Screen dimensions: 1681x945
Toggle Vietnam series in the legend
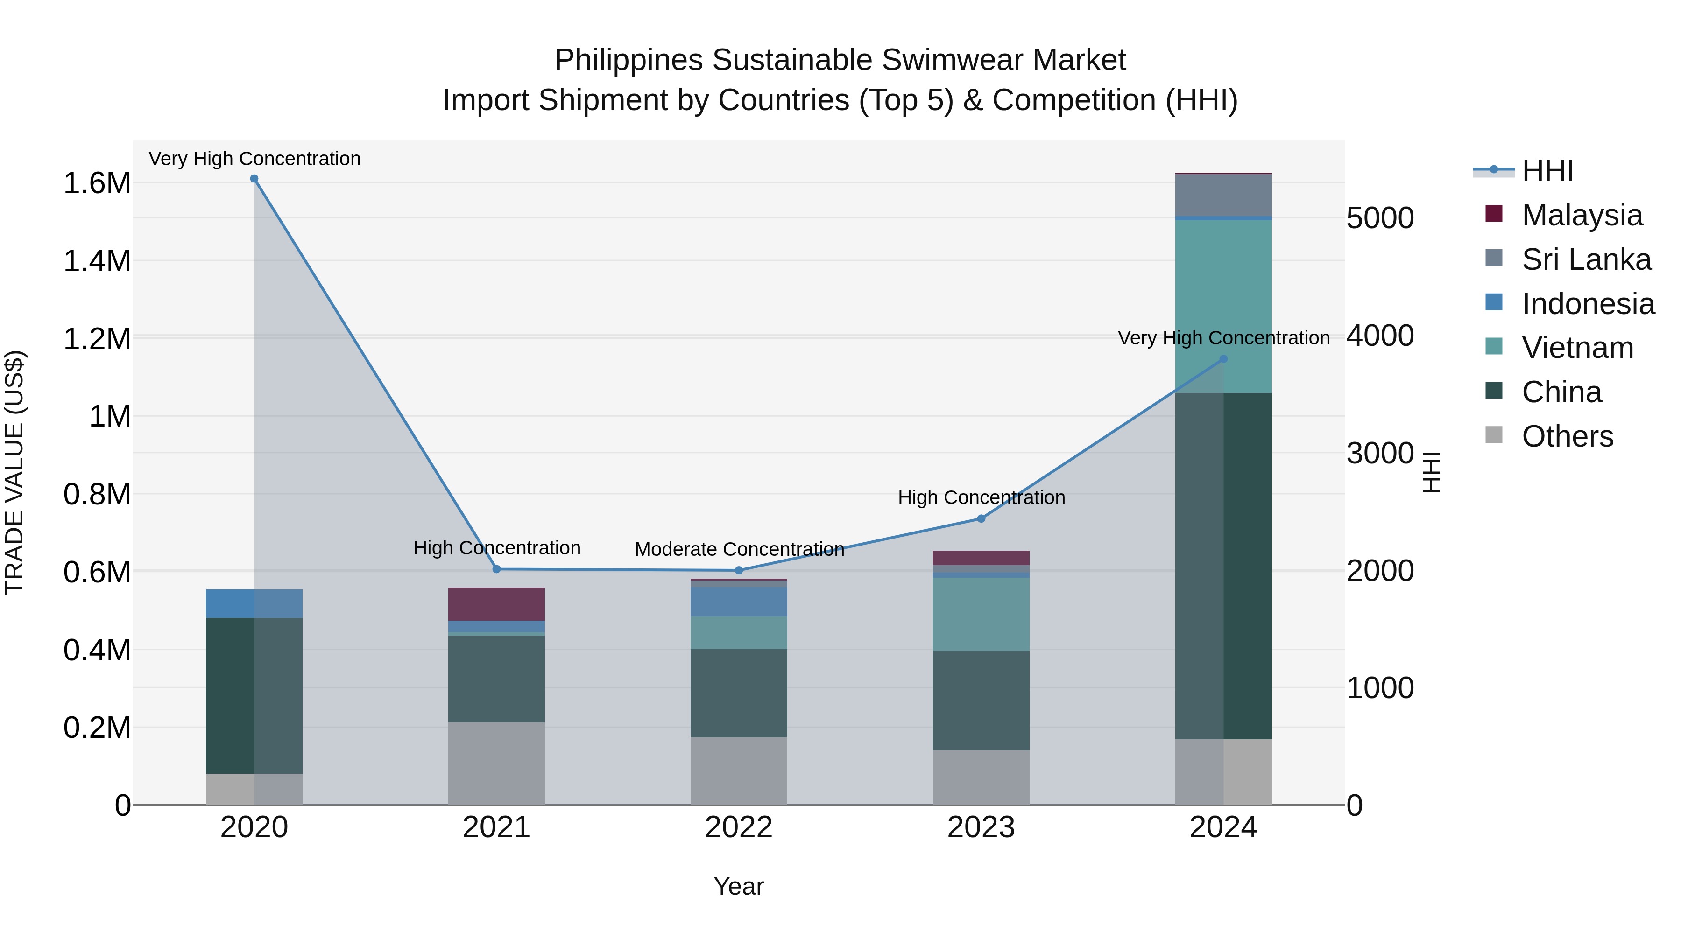[1560, 347]
